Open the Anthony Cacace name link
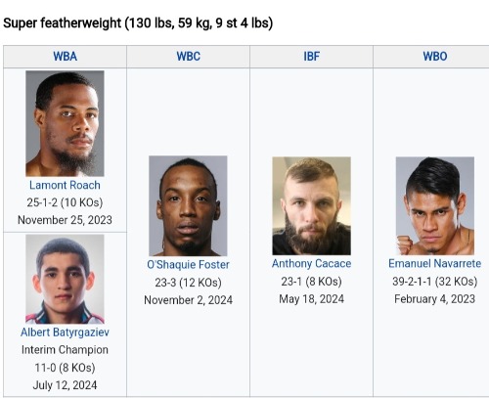 click(311, 264)
